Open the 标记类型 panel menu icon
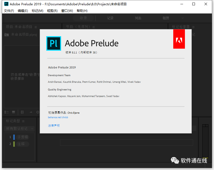214x170 pixels. pyautogui.click(x=23, y=121)
